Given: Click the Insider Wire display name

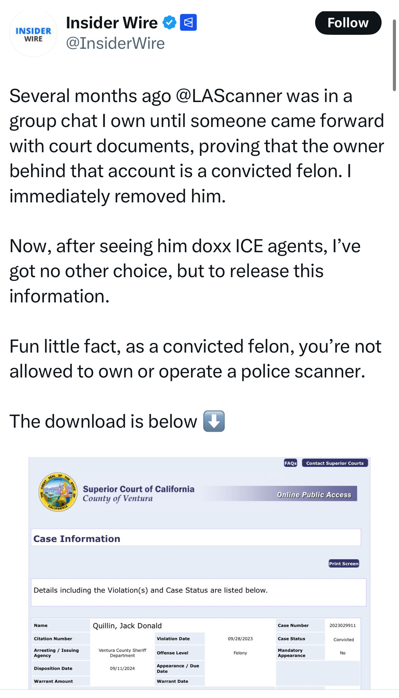Looking at the screenshot, I should [x=112, y=23].
